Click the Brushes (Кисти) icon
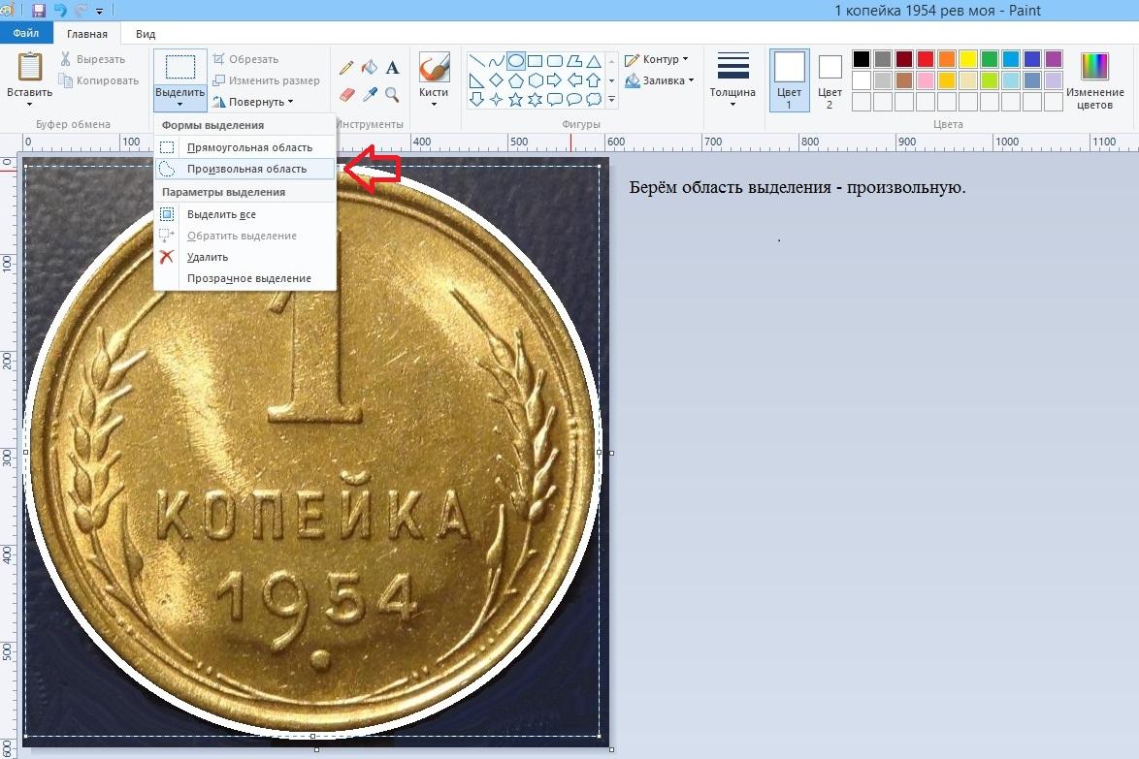1139x759 pixels. pos(435,67)
